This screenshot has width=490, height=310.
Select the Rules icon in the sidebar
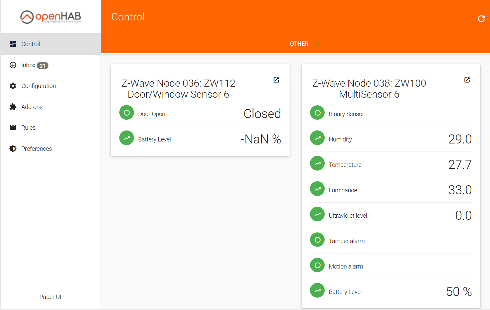coord(13,127)
